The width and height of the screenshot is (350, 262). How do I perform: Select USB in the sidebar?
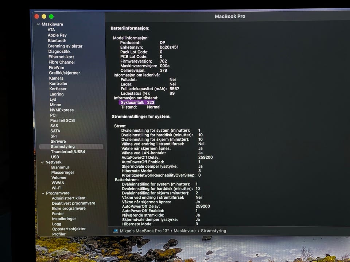(x=55, y=157)
